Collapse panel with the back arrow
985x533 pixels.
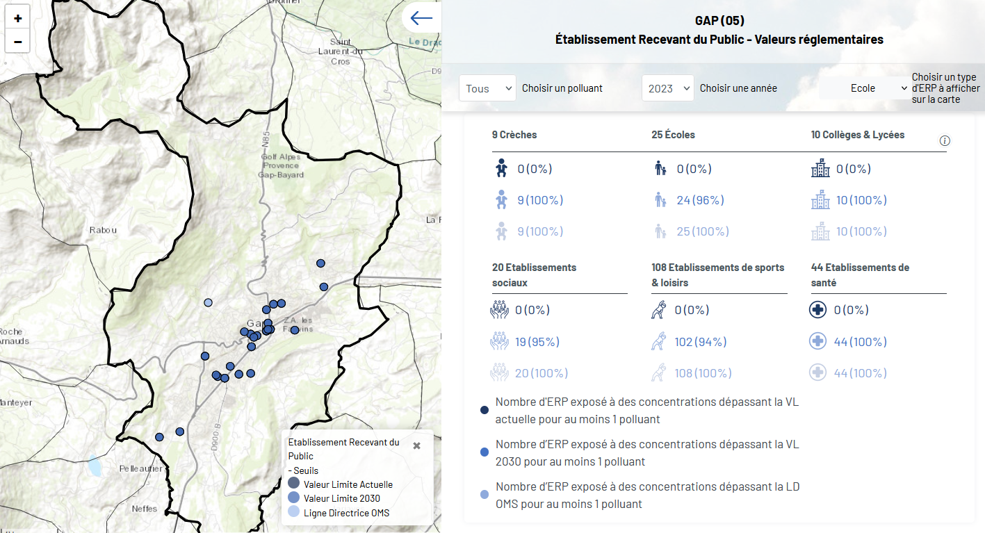point(421,19)
